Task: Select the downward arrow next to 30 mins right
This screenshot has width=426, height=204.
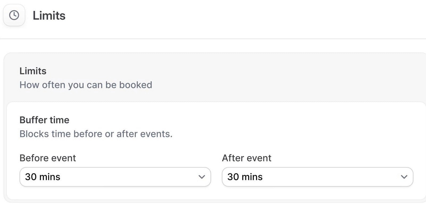Action: click(x=404, y=177)
